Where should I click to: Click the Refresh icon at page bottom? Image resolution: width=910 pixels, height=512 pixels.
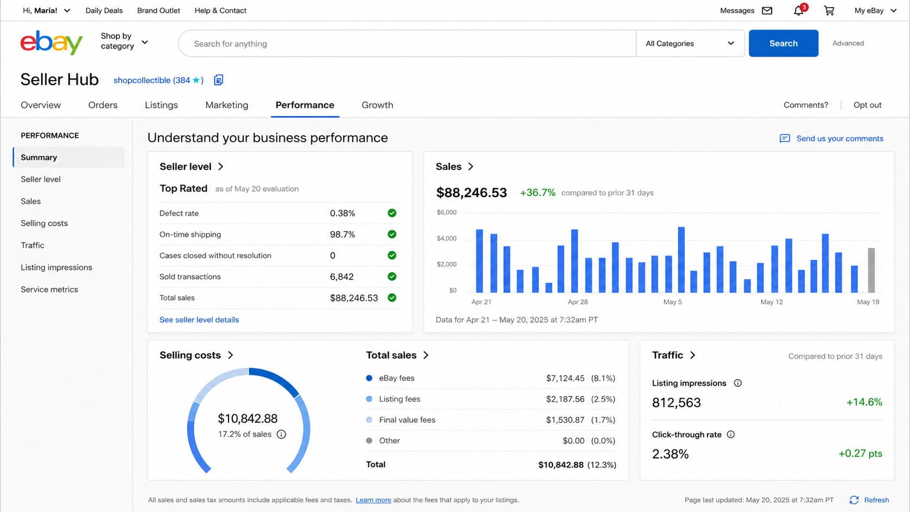[x=854, y=500]
